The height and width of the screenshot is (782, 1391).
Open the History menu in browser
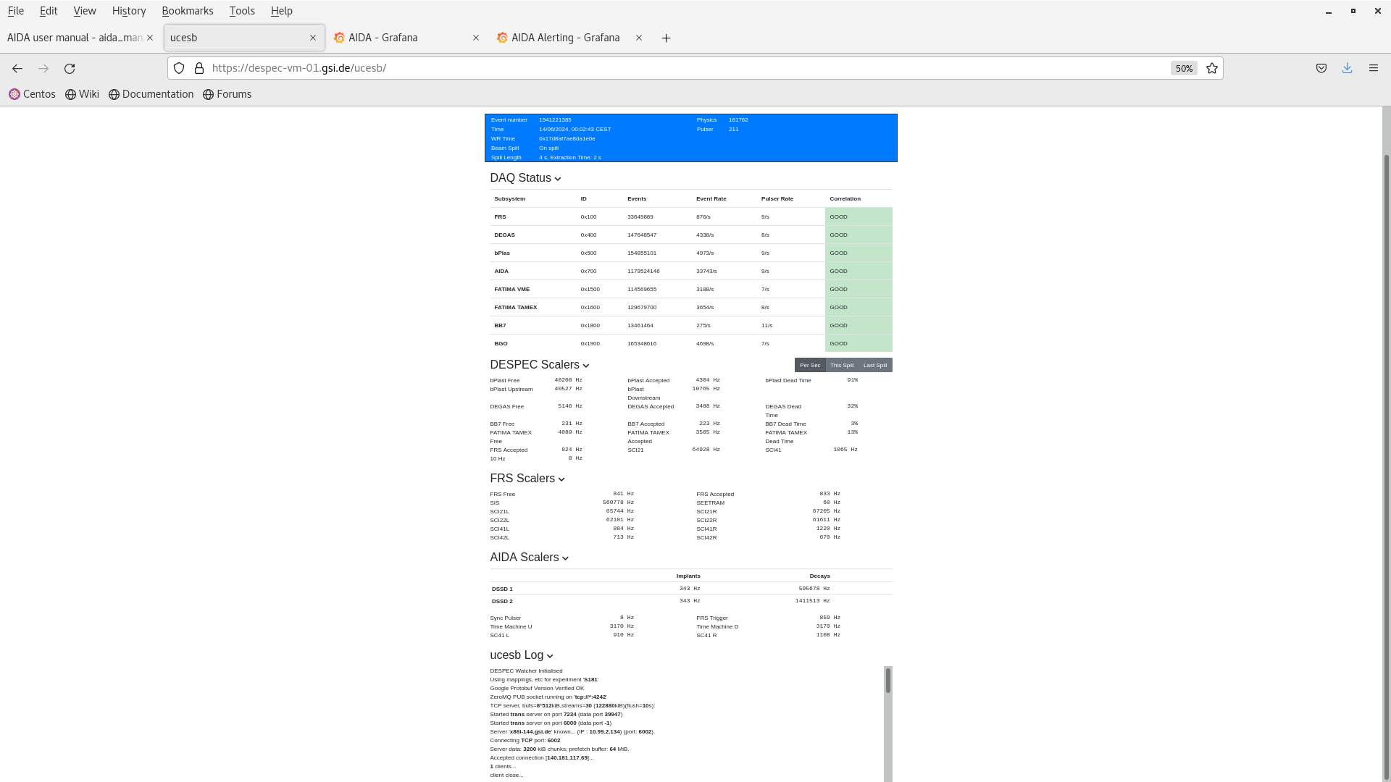coord(128,11)
